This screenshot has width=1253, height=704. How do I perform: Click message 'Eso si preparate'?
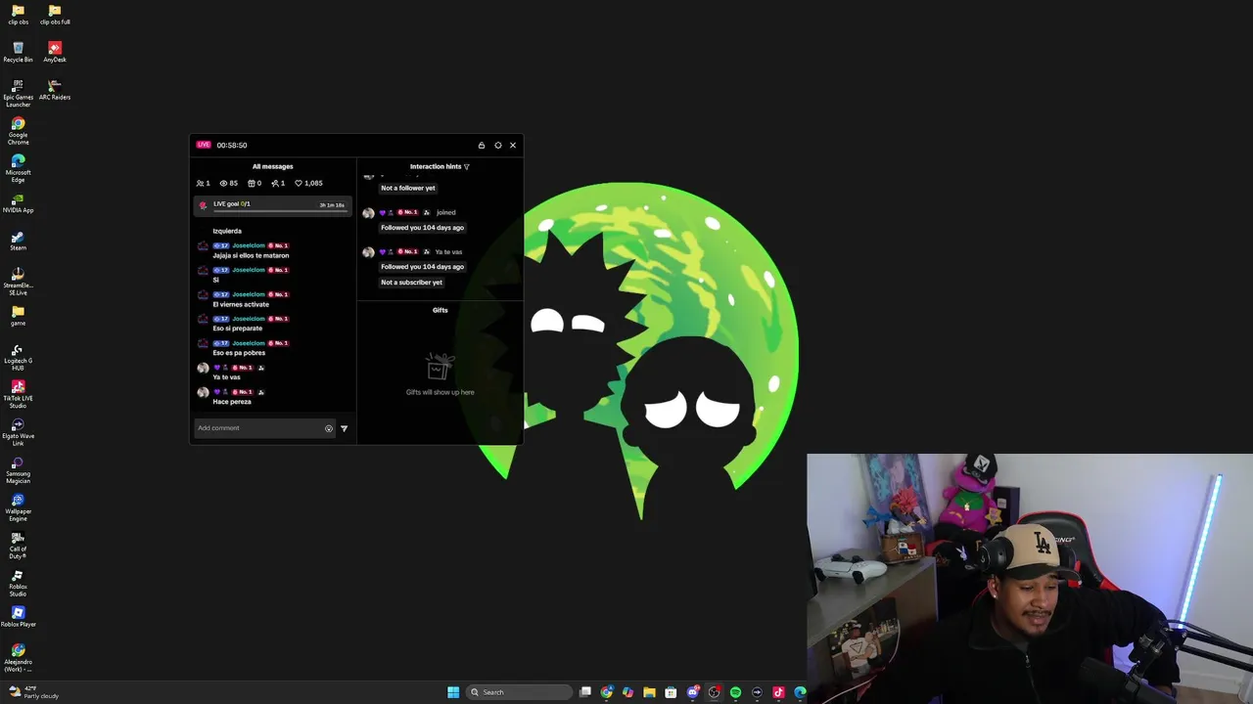(238, 329)
